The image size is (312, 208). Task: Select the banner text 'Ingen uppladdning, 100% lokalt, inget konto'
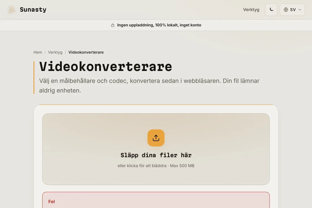click(159, 25)
